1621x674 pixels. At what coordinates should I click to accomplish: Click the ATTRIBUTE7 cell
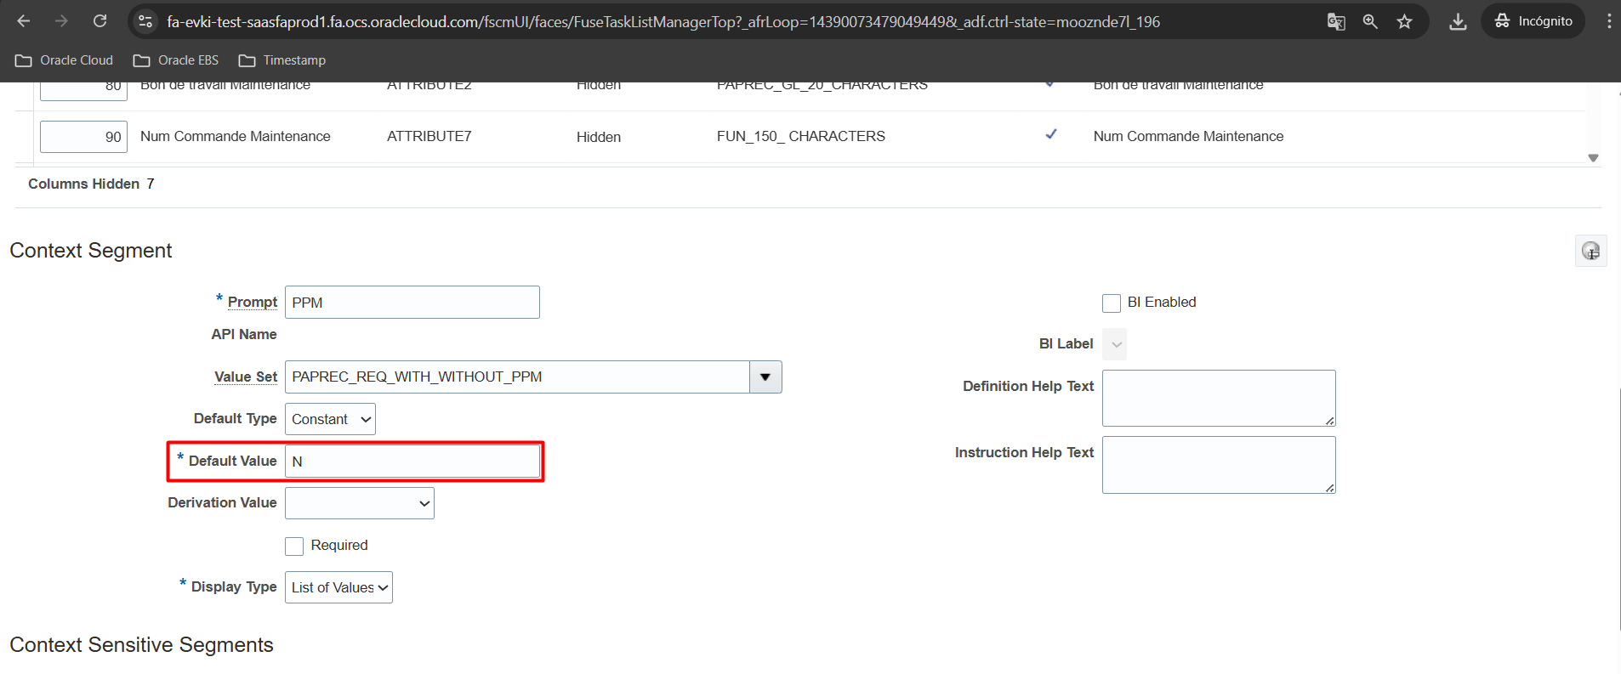(429, 136)
